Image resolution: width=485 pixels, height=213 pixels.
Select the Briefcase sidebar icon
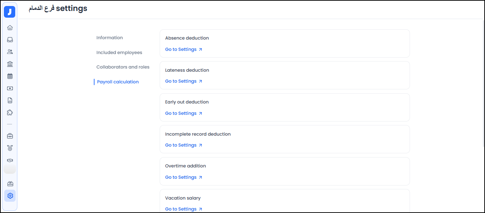[10, 136]
